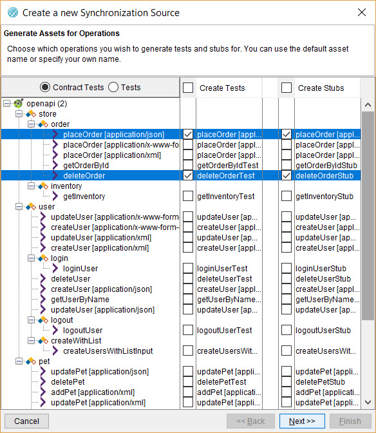Image resolution: width=376 pixels, height=433 pixels.
Task: Click the updatePet [application/json] arrow icon
Action: click(43, 372)
